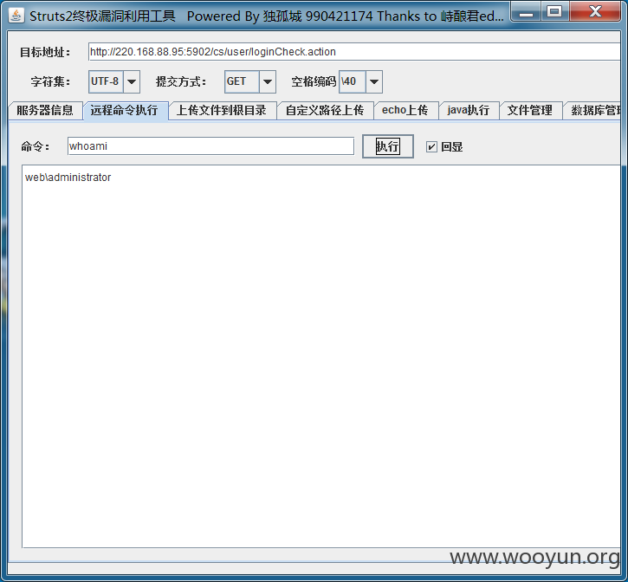Click the 命令 label
This screenshot has height=582, width=628.
pyautogui.click(x=36, y=146)
